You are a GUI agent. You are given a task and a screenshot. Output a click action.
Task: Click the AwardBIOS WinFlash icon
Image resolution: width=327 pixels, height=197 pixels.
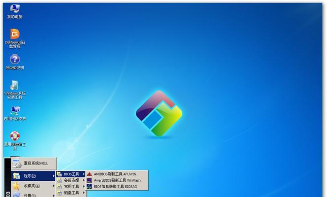coord(89,180)
